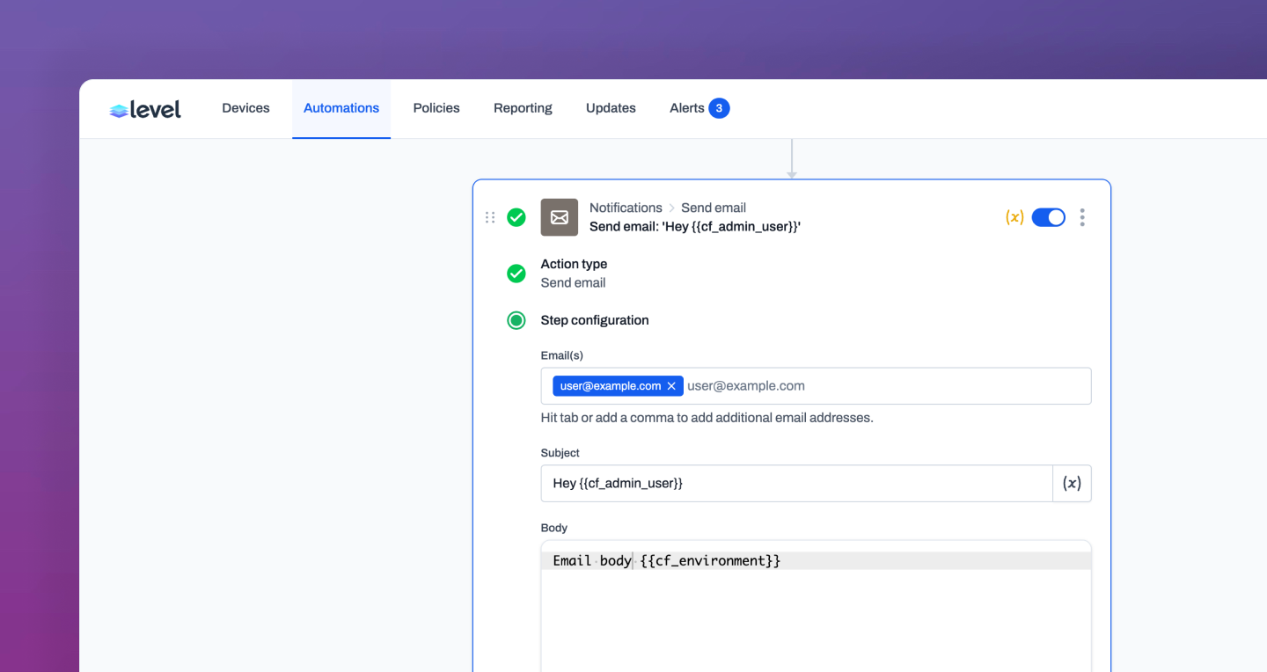Click the Level logo

[x=145, y=109]
